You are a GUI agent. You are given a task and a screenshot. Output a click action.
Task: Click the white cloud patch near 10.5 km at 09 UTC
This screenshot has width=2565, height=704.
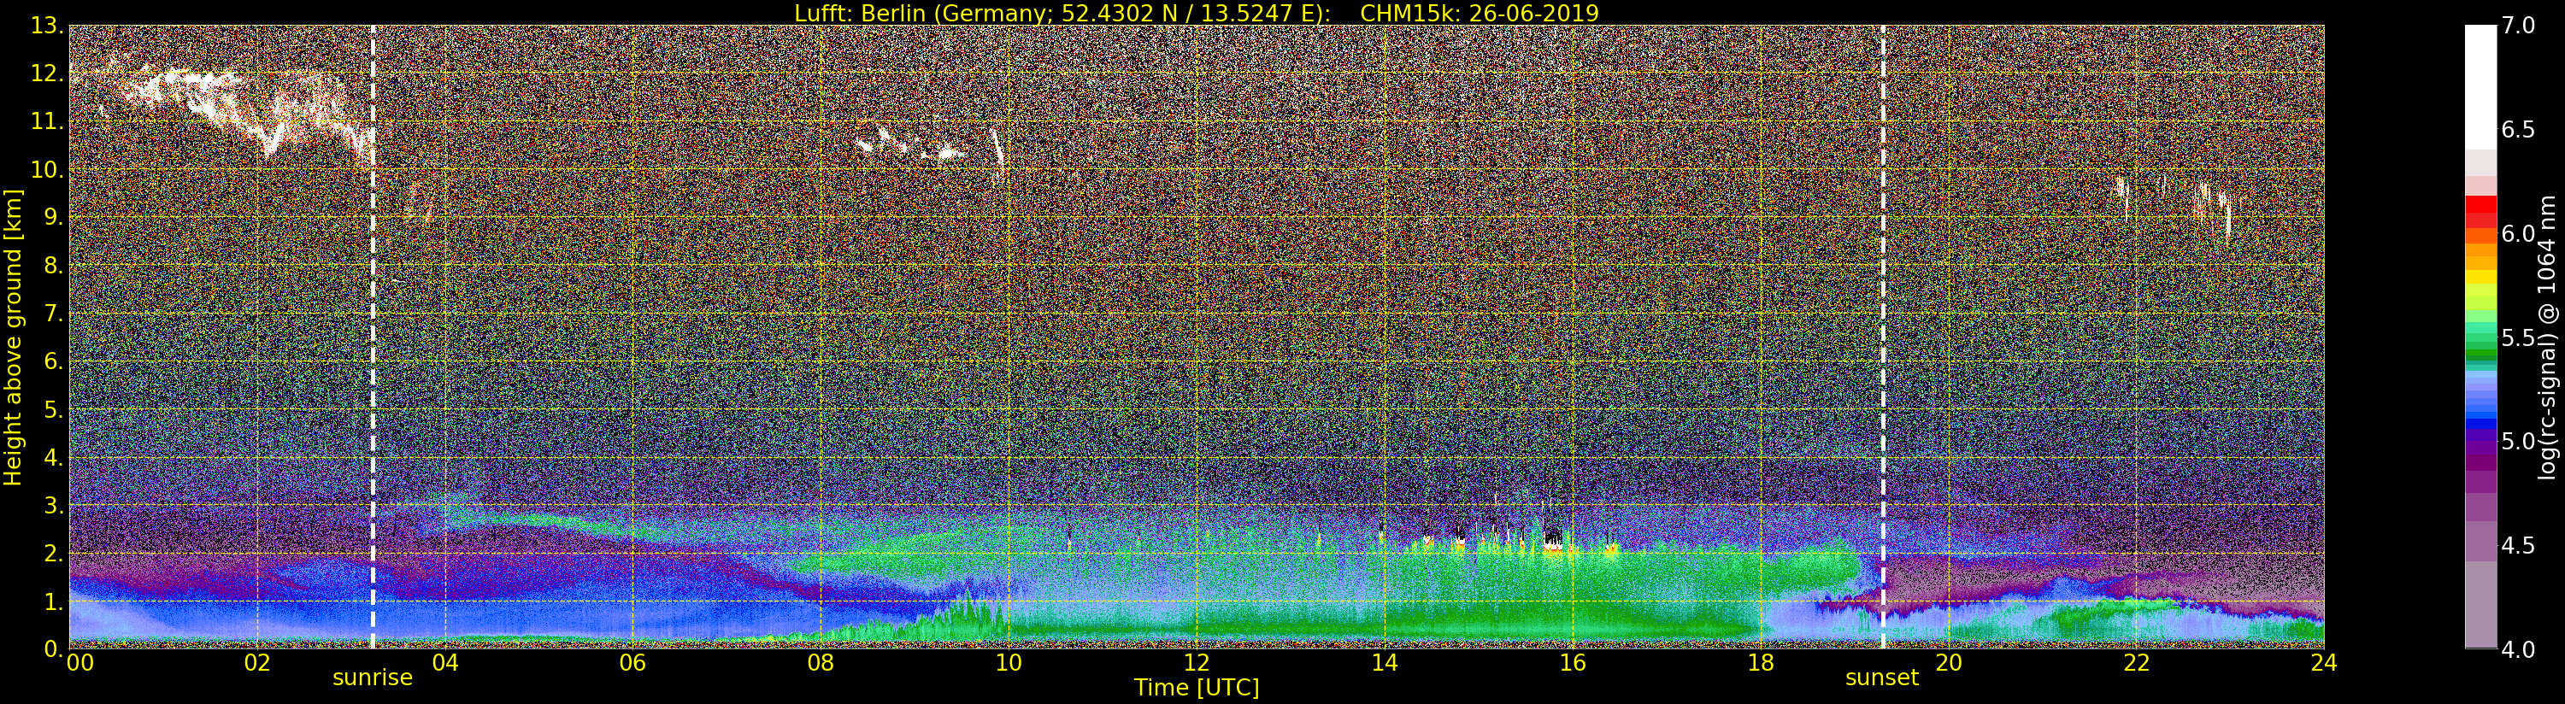tap(911, 144)
